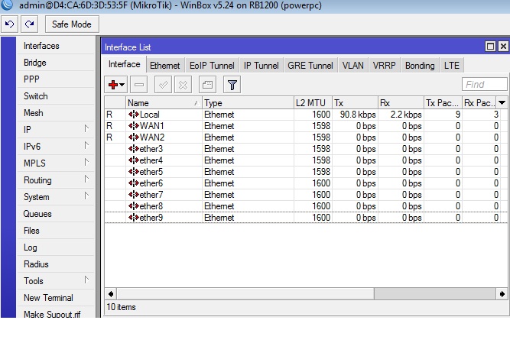Toggle Safe Mode
510x359 pixels.
pyautogui.click(x=72, y=24)
